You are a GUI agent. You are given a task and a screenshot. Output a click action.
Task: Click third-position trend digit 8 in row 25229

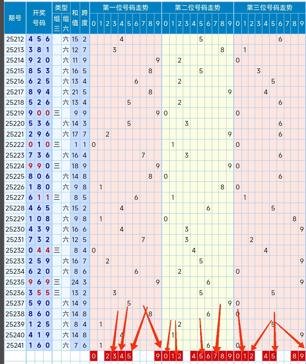294,219
